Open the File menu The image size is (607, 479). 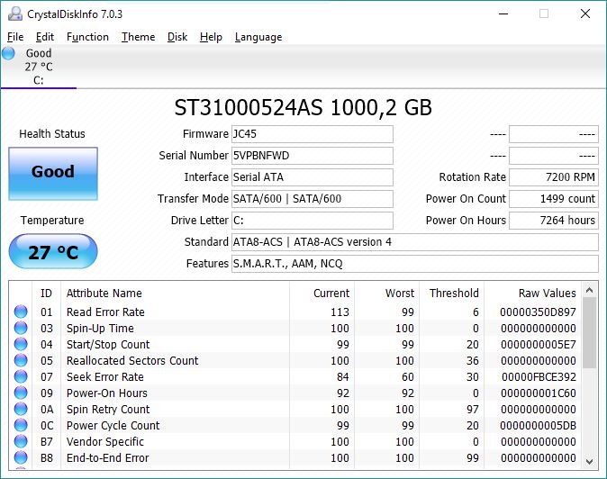15,37
